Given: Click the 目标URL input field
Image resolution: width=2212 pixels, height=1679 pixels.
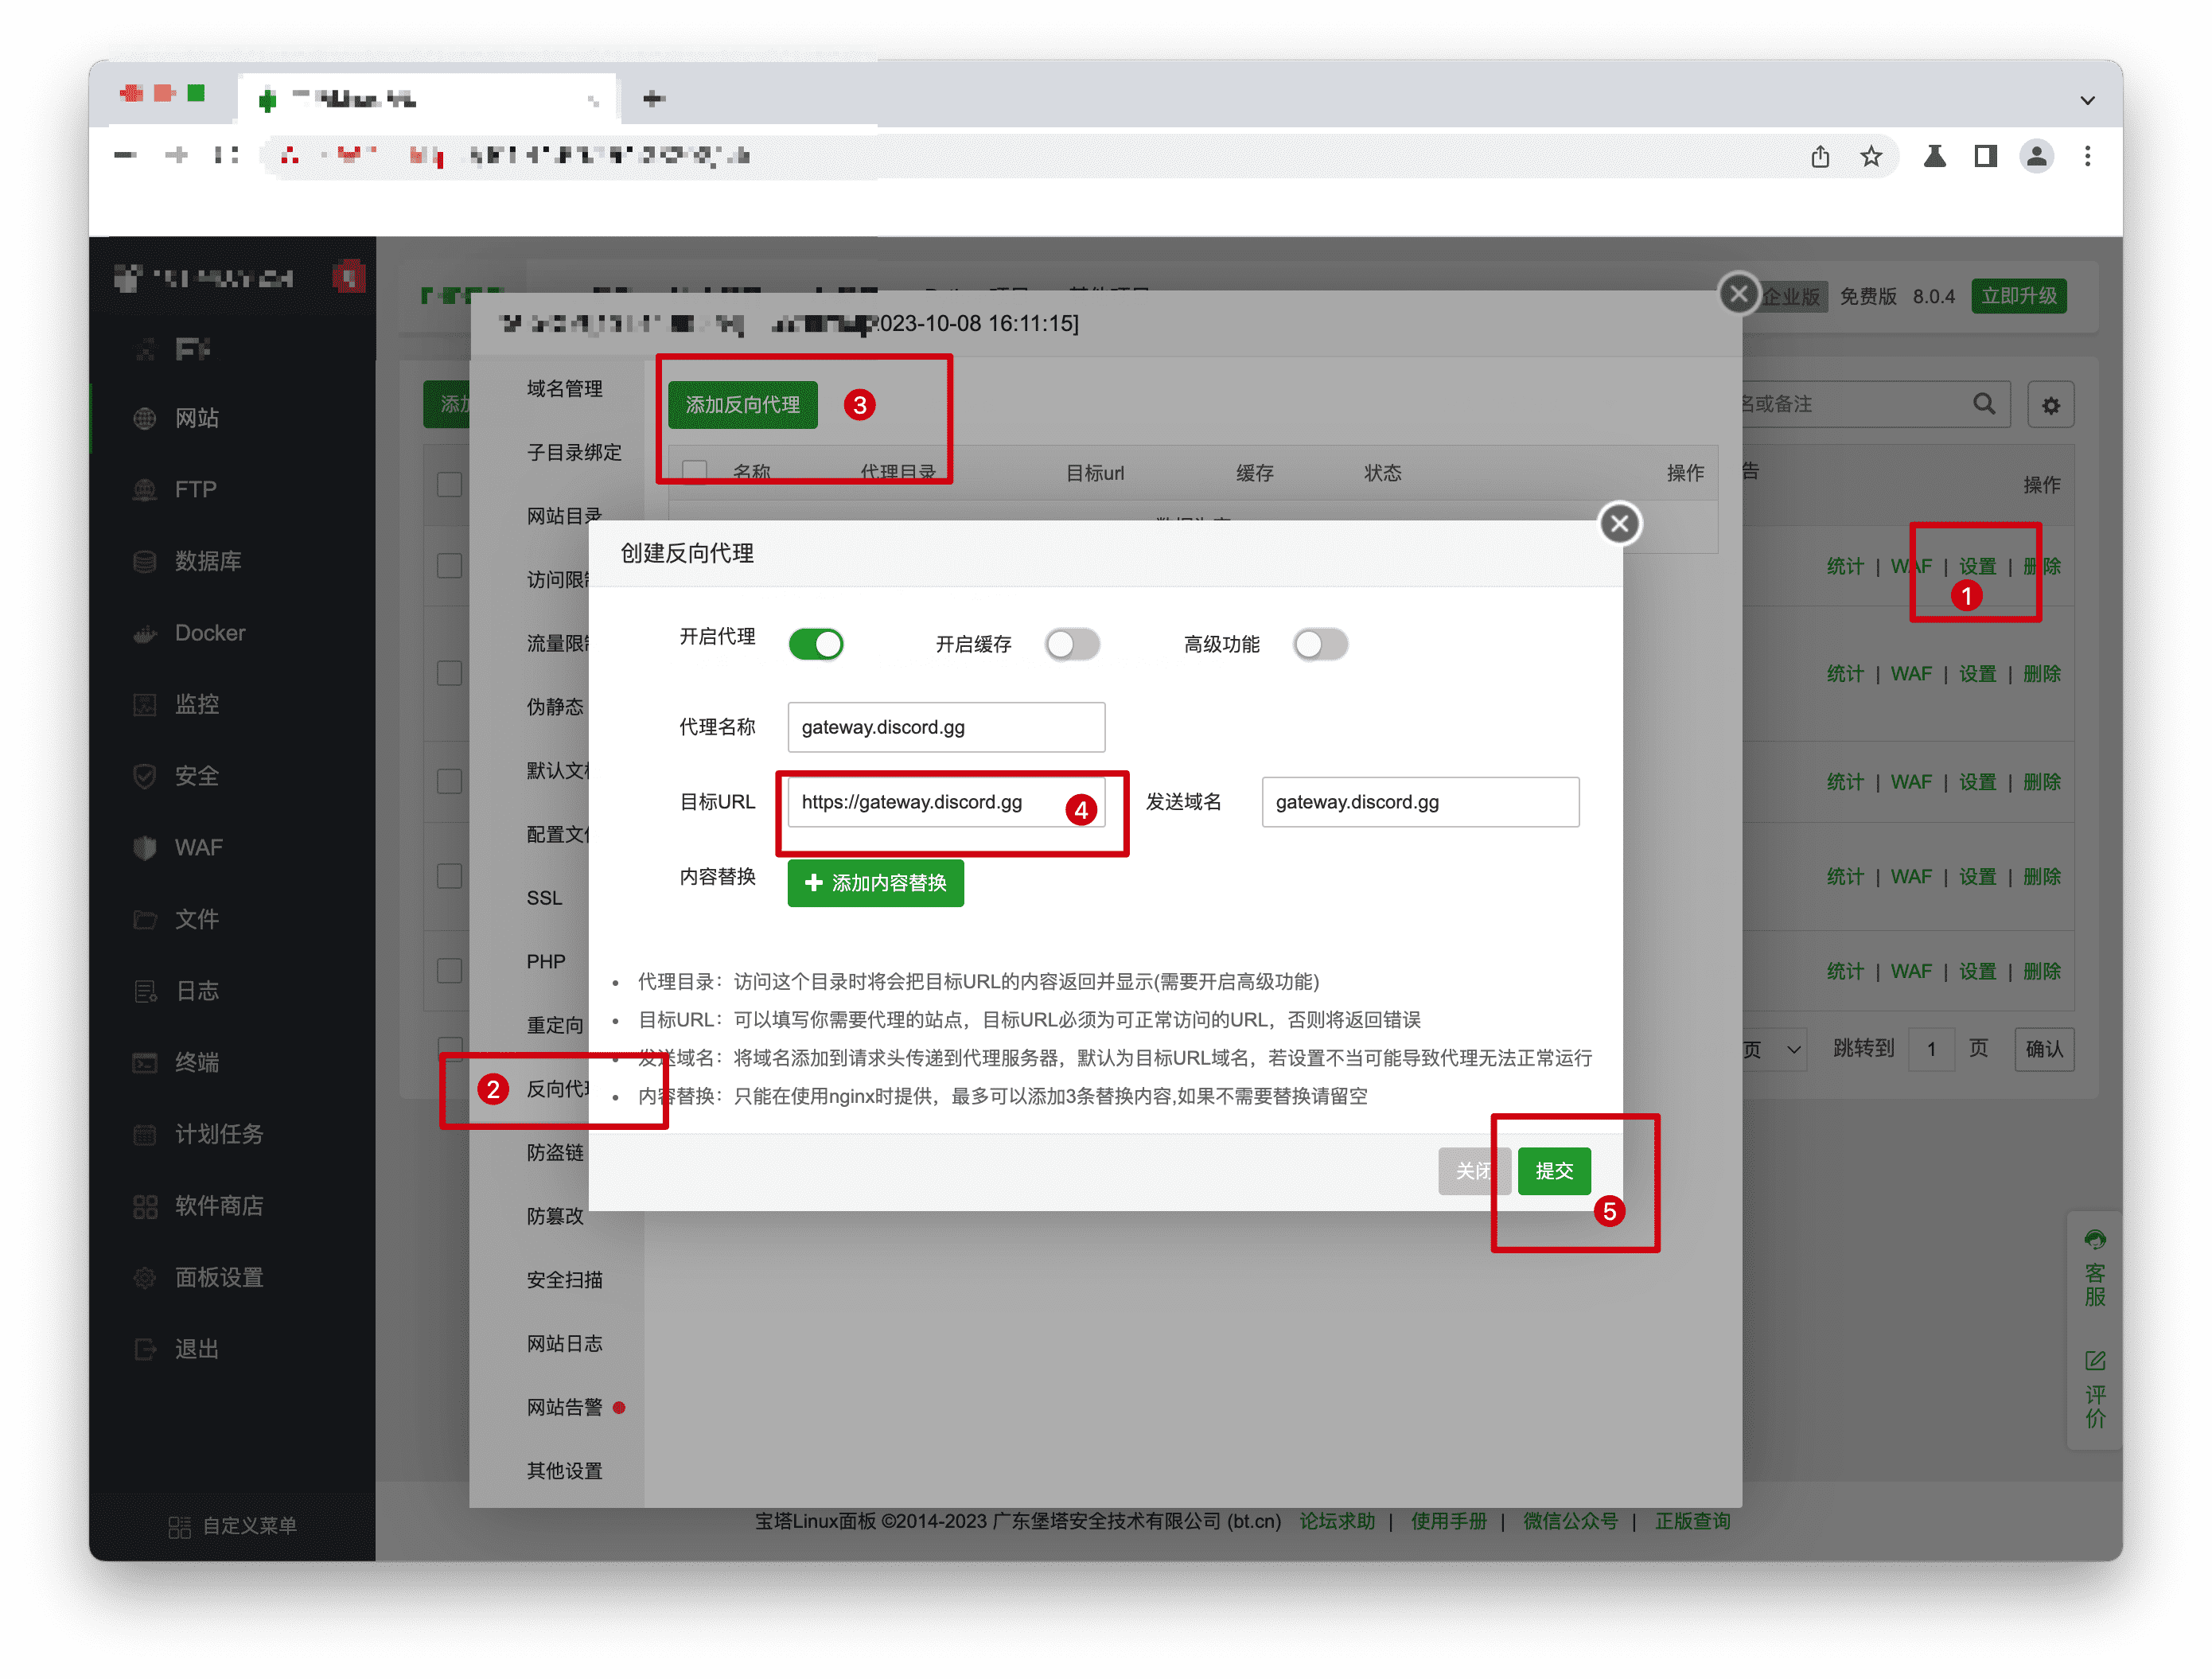Looking at the screenshot, I should click(946, 802).
